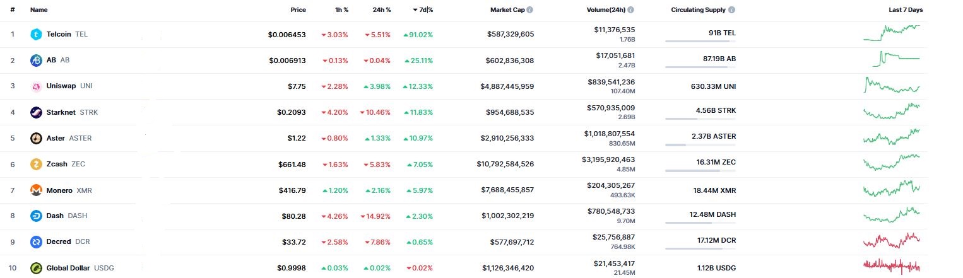963x278 pixels.
Task: Sort by the Price column header
Action: [298, 10]
